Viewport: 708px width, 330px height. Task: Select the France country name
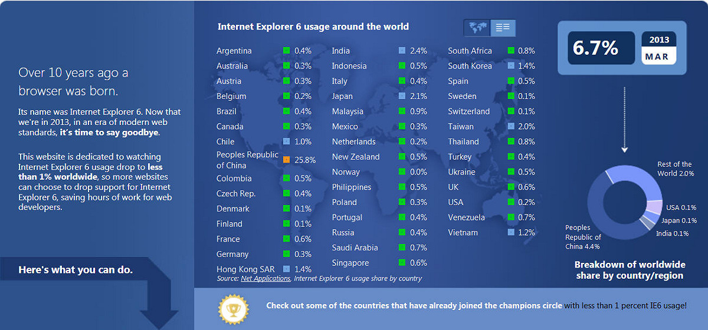(x=228, y=239)
